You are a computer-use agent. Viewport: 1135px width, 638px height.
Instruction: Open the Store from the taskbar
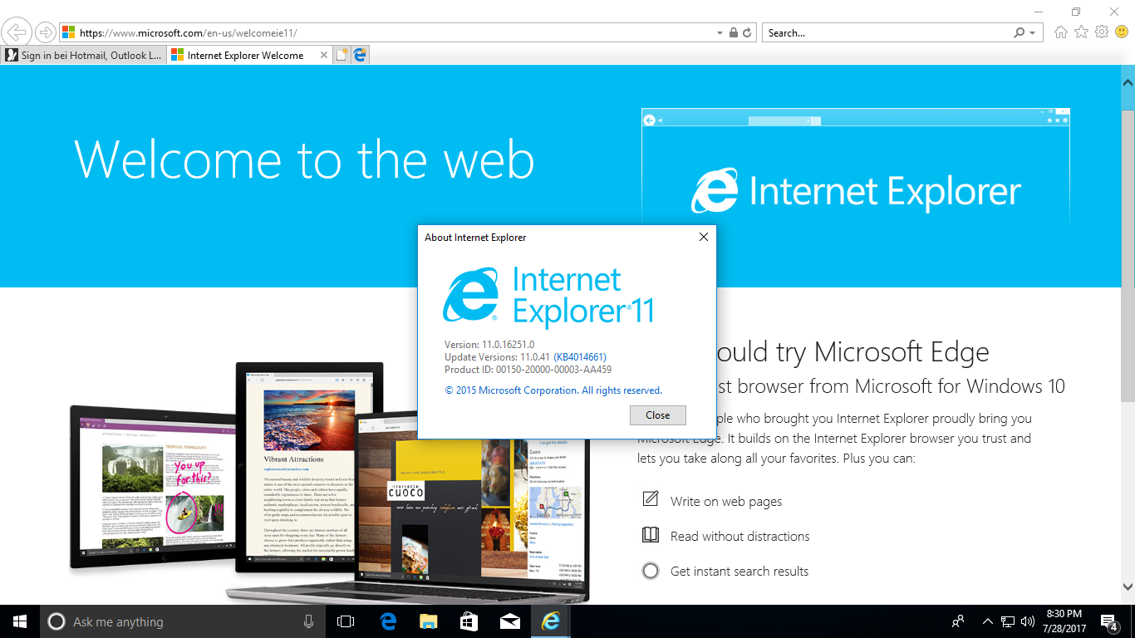click(469, 621)
